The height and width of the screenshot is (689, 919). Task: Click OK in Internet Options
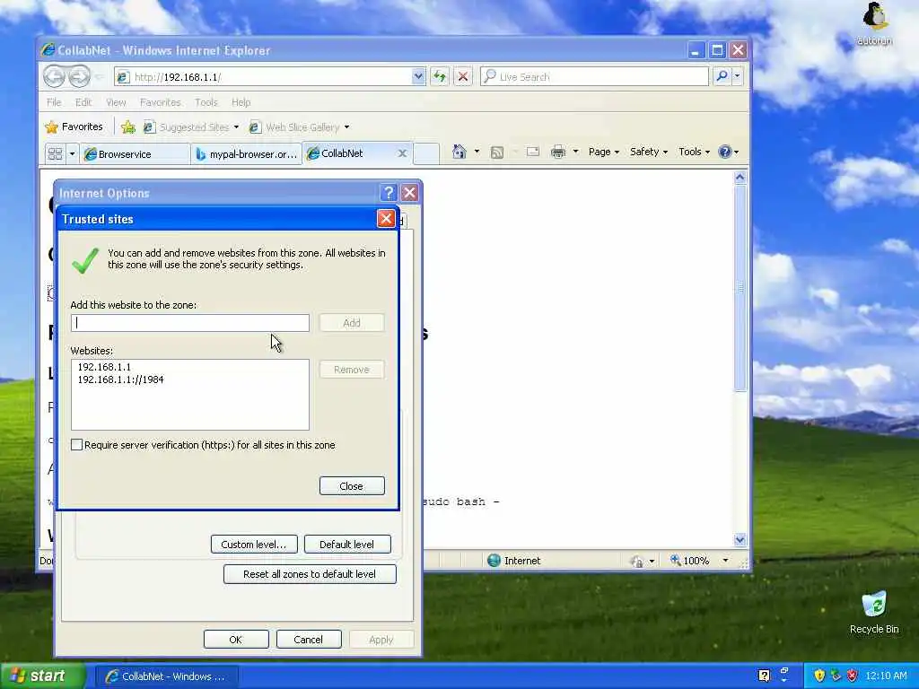pos(236,639)
